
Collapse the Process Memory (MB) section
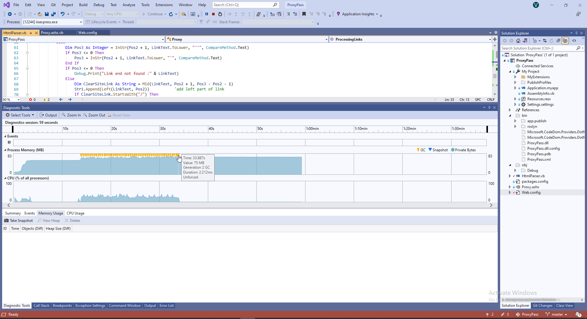pyautogui.click(x=5, y=150)
